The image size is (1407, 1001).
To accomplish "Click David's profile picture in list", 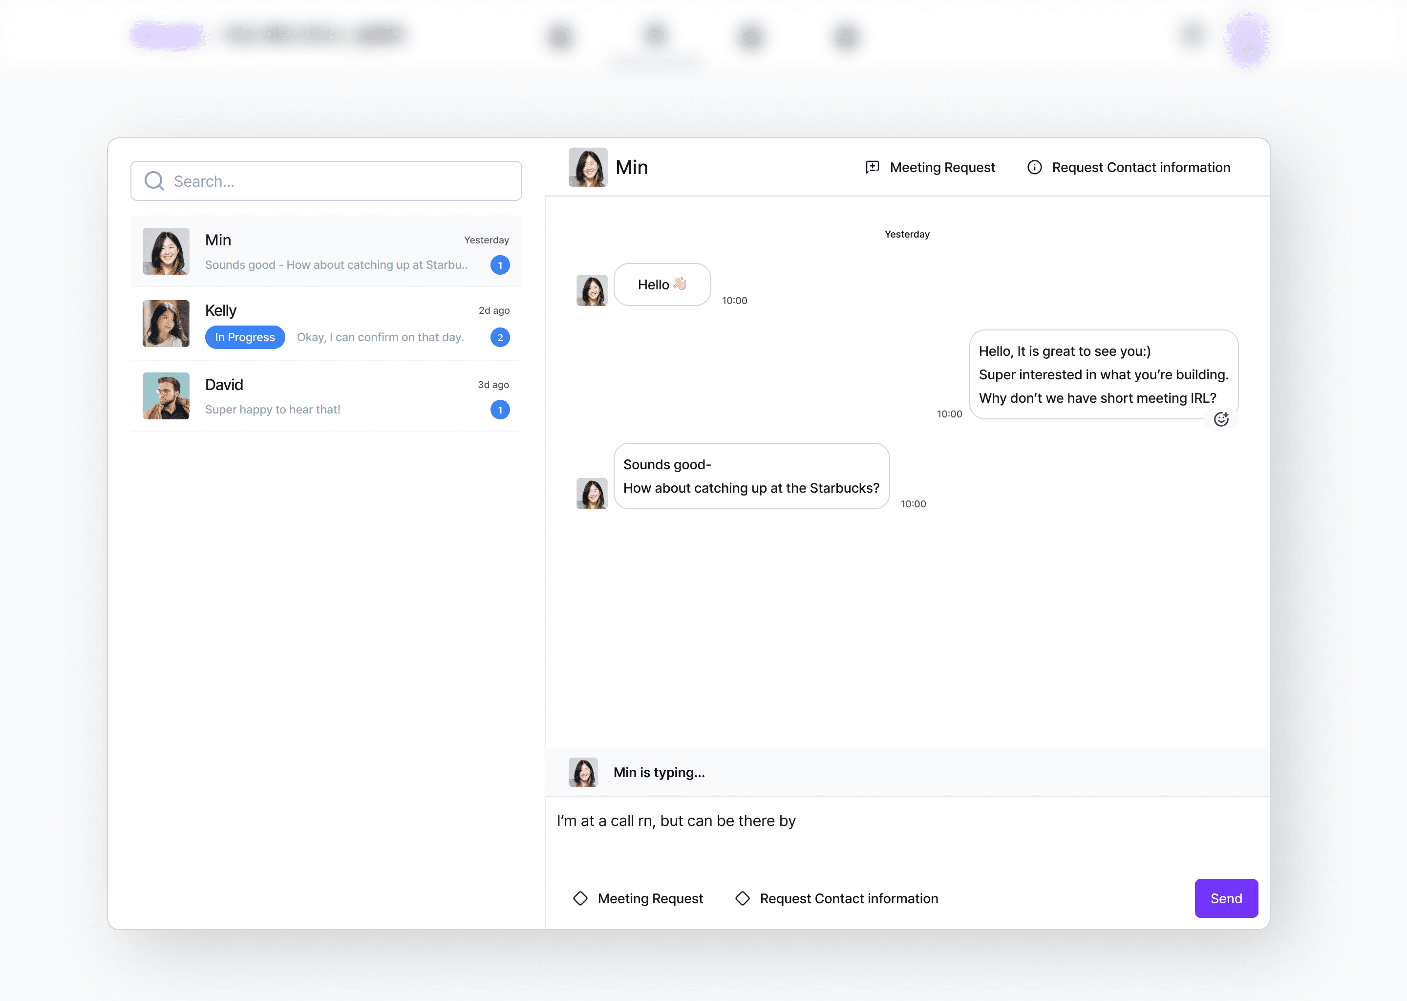I will (166, 396).
